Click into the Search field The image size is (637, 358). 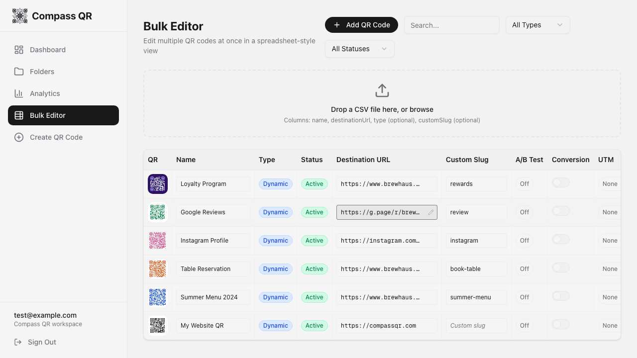pyautogui.click(x=452, y=25)
